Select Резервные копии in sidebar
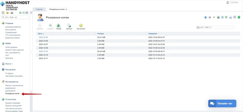Viewport: 243px width, 112px height. (12, 93)
